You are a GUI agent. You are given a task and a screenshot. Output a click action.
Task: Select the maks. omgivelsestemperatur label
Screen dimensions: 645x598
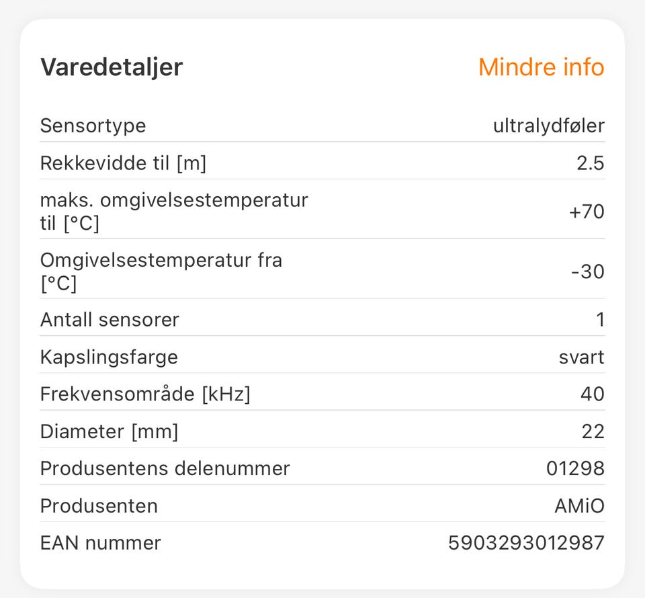click(x=173, y=211)
